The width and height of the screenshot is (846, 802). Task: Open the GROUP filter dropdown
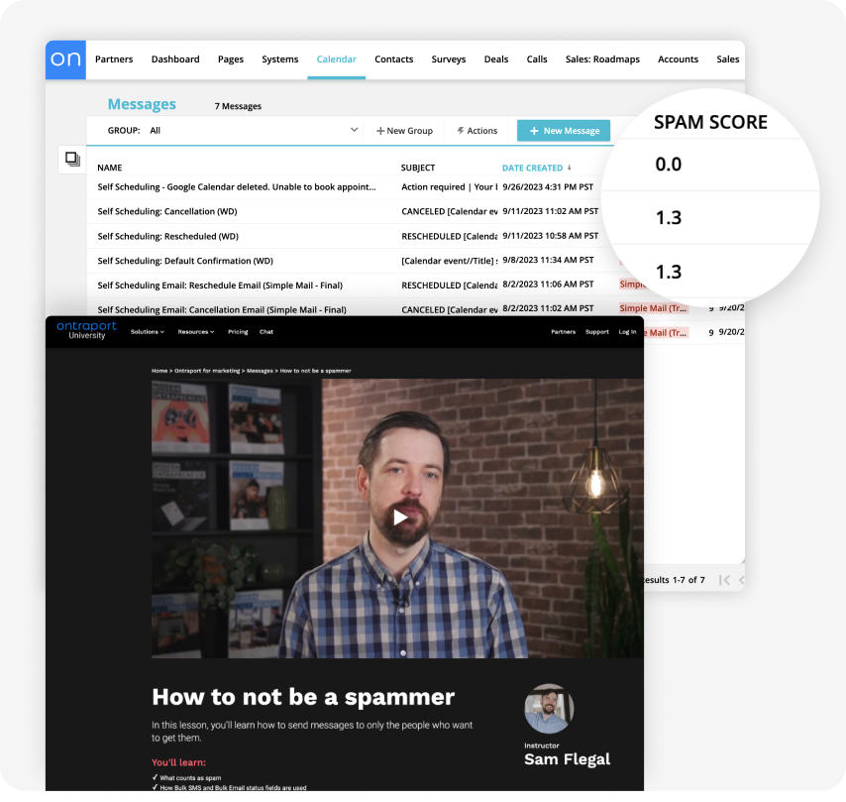[x=354, y=130]
